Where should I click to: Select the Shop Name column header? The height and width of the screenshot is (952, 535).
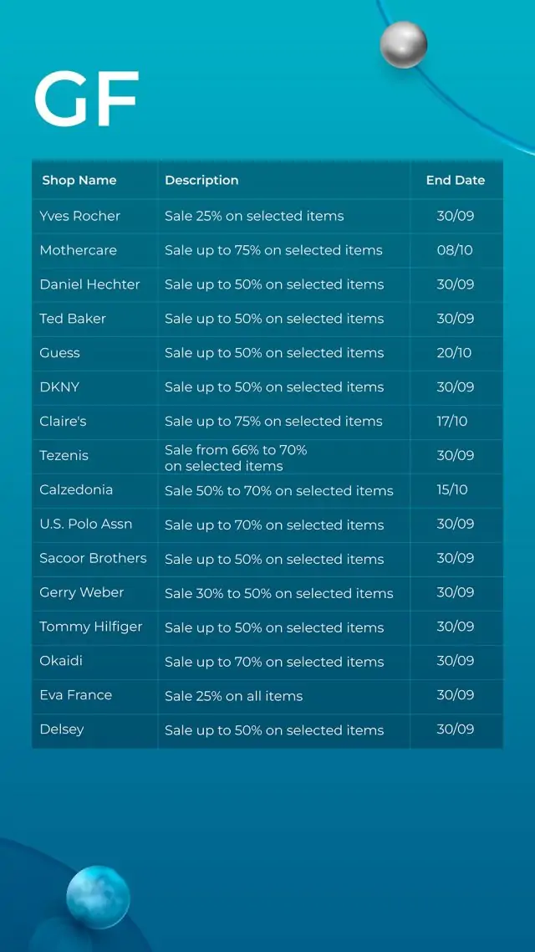pyautogui.click(x=79, y=181)
